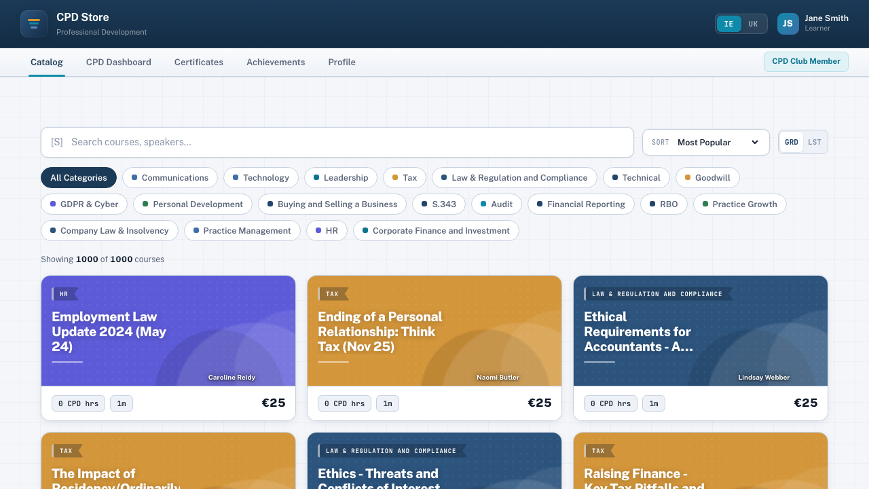Open Ending of a Personal Relationship course
Screen dimensions: 869x489
tap(434, 348)
